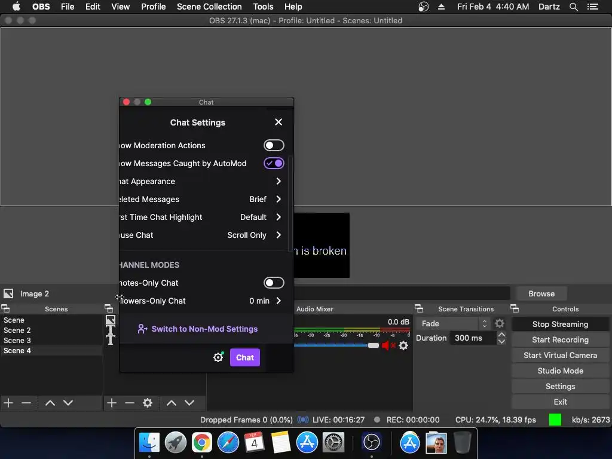Open Launchpad rocket icon in Dock
The height and width of the screenshot is (459, 612).
[176, 443]
